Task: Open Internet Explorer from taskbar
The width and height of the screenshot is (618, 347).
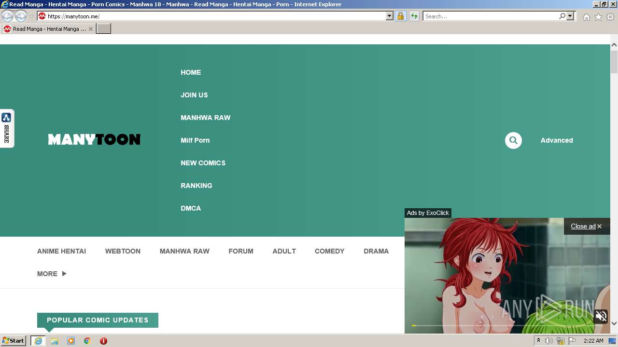Action: (38, 341)
